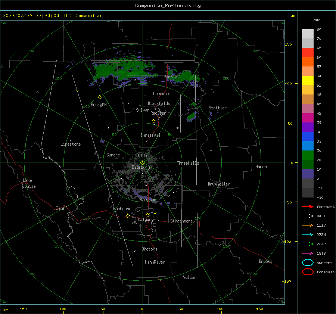Click the asterisk marker above Limestone

coord(71,141)
